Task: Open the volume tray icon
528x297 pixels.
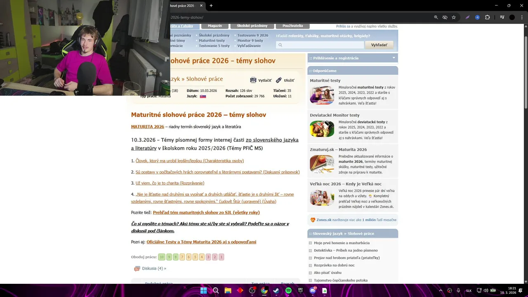Action: tap(486, 291)
